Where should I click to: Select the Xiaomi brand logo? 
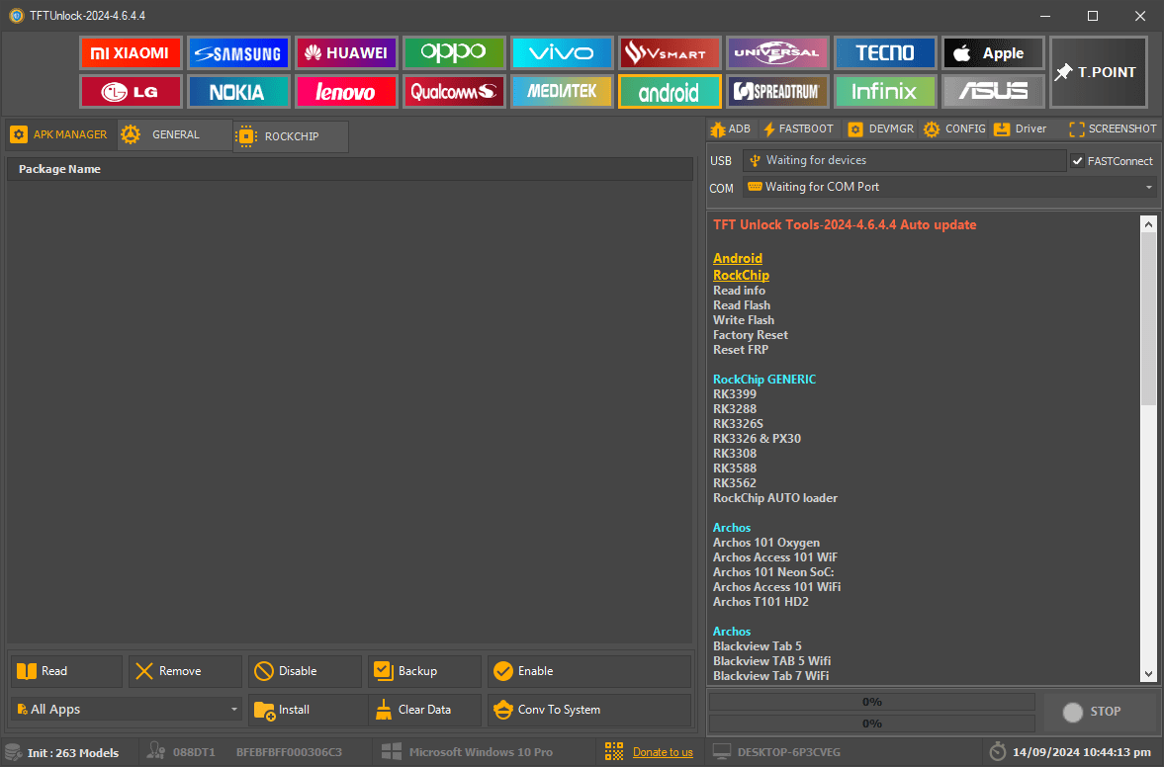click(x=131, y=53)
